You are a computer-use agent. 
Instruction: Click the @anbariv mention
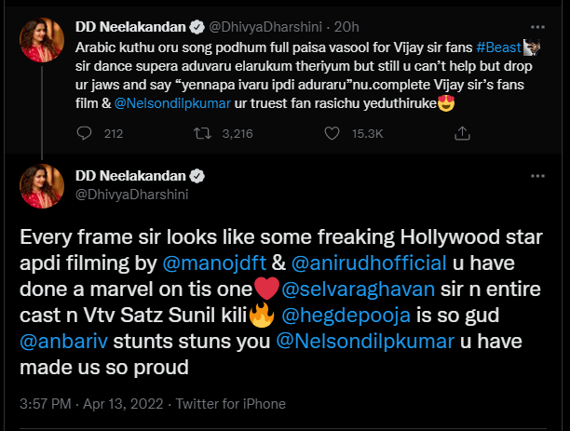click(x=65, y=341)
